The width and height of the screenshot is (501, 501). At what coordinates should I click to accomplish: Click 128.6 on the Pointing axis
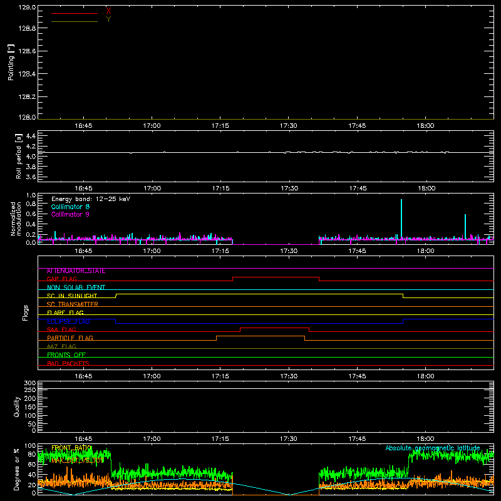point(27,51)
